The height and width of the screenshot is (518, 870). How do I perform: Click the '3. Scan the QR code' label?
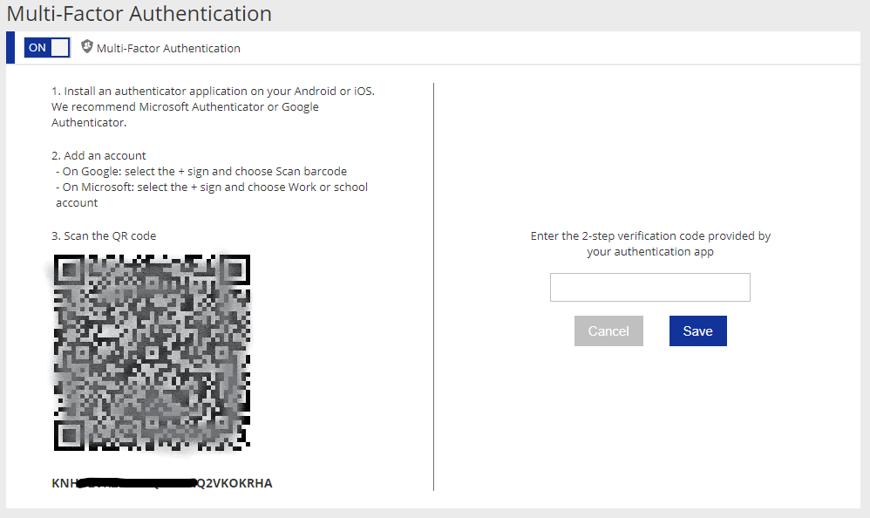point(104,235)
